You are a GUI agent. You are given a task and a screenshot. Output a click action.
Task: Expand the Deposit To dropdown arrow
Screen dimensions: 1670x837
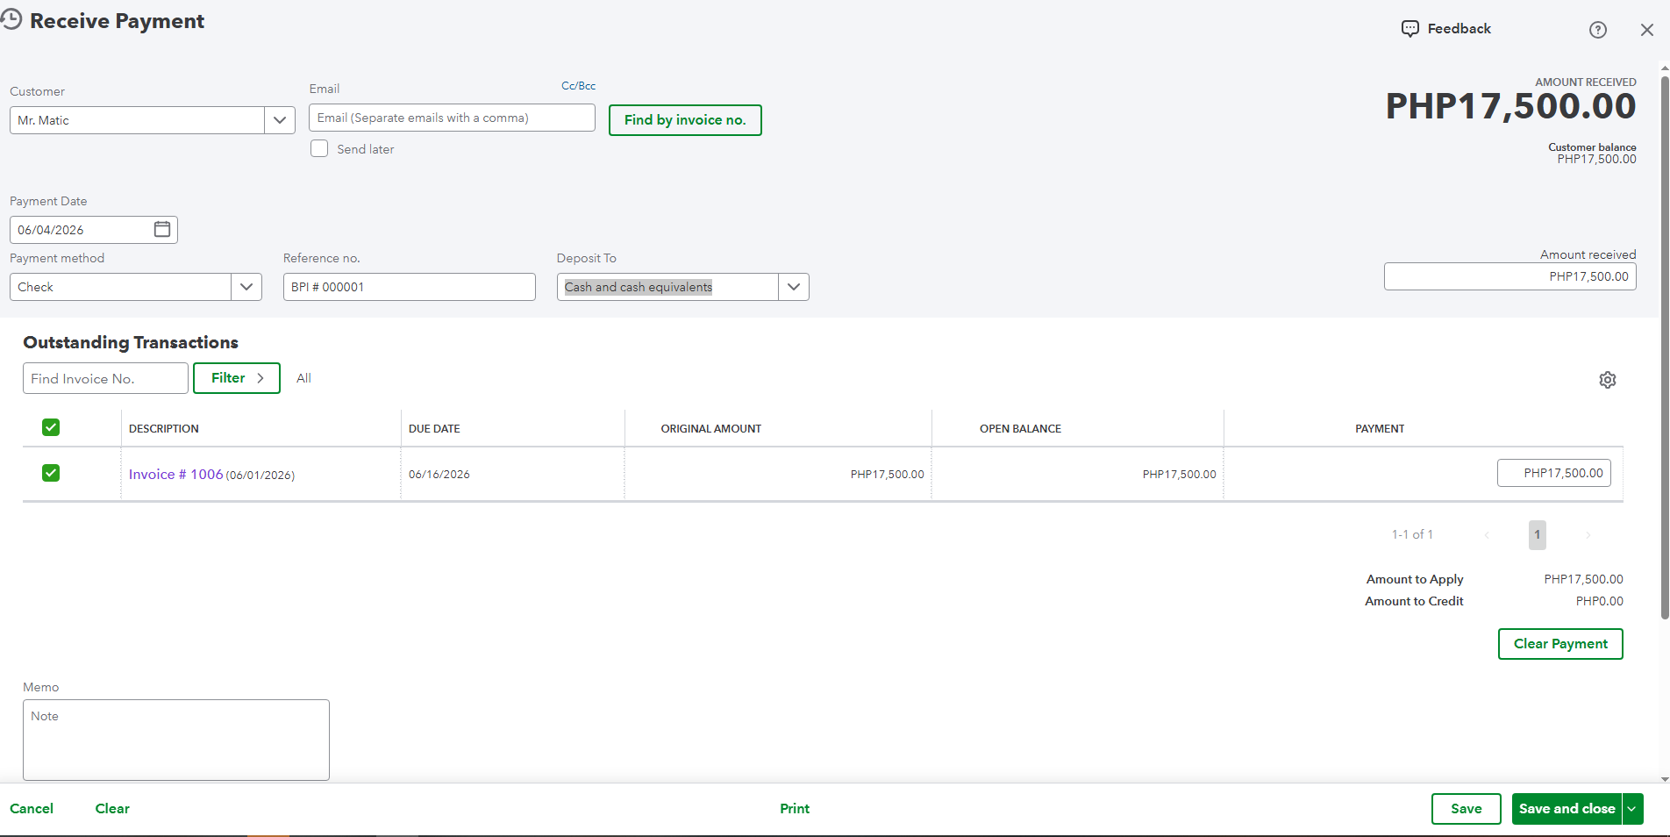tap(794, 287)
